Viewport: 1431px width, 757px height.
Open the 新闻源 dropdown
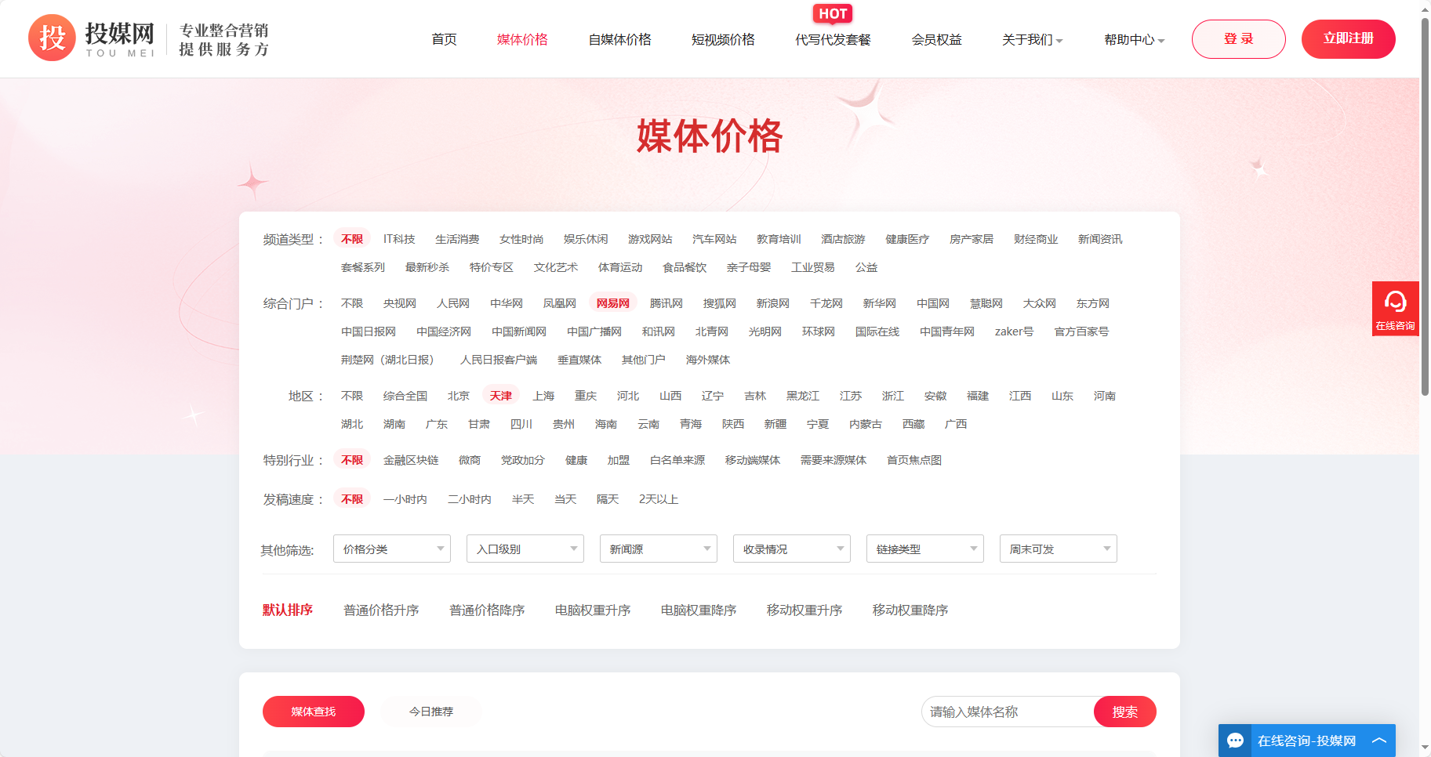[658, 549]
